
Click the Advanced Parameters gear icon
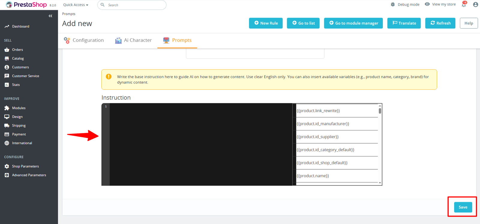click(x=7, y=175)
